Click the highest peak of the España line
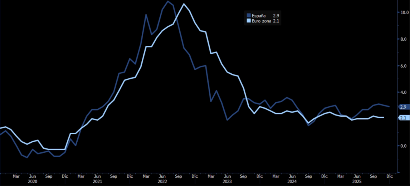 coord(168,2)
